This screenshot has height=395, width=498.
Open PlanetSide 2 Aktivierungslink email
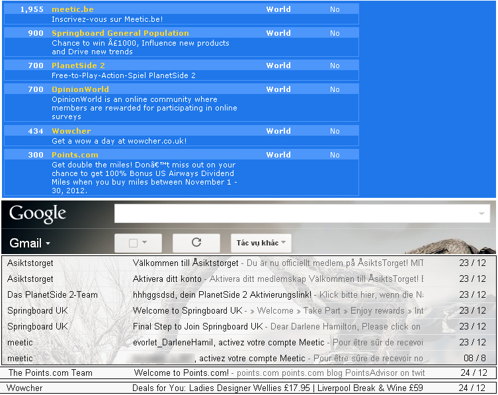(x=249, y=295)
